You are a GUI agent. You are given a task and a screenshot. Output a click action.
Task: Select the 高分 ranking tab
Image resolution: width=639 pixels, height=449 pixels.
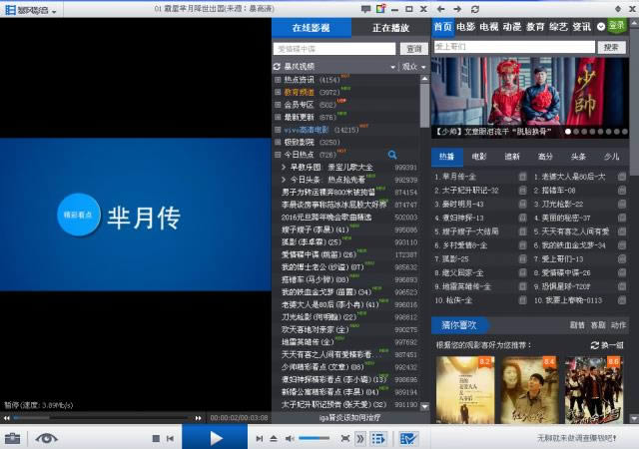pyautogui.click(x=545, y=157)
